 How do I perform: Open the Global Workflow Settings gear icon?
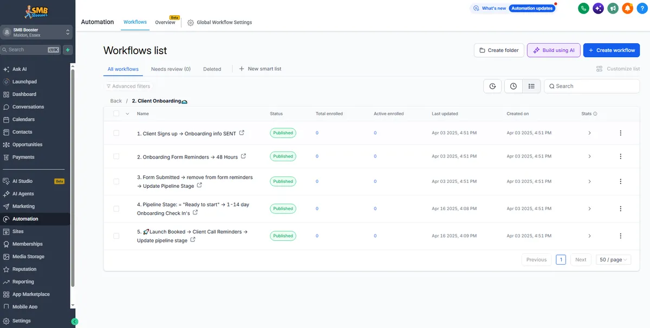click(x=191, y=23)
